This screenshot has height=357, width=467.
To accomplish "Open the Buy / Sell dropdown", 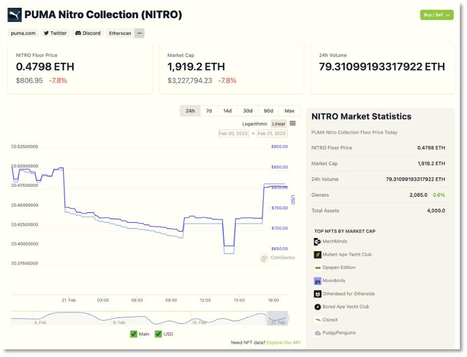I will tap(436, 15).
